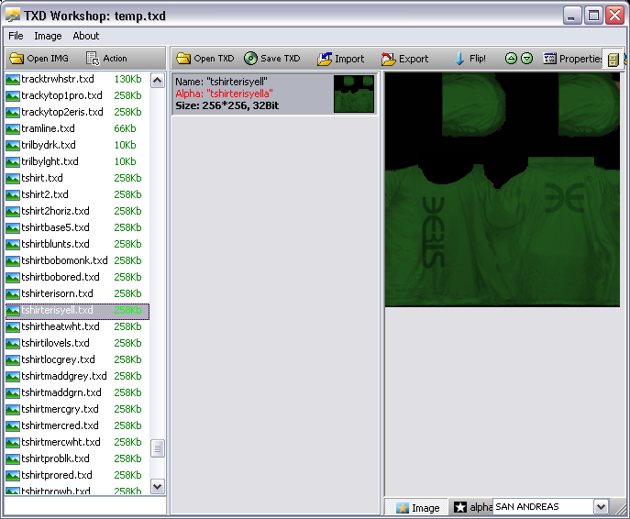Viewport: 630px width, 519px height.
Task: Open texture Properties
Action: (x=572, y=59)
